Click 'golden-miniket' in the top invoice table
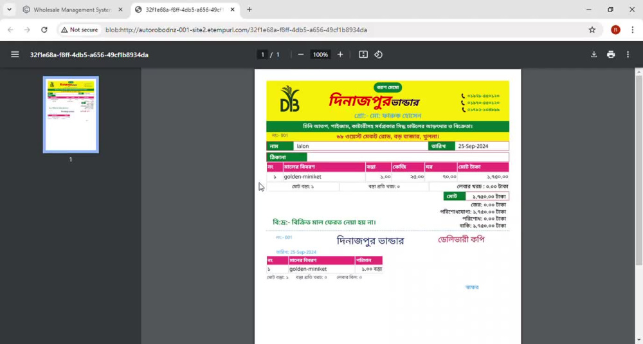 click(x=303, y=177)
